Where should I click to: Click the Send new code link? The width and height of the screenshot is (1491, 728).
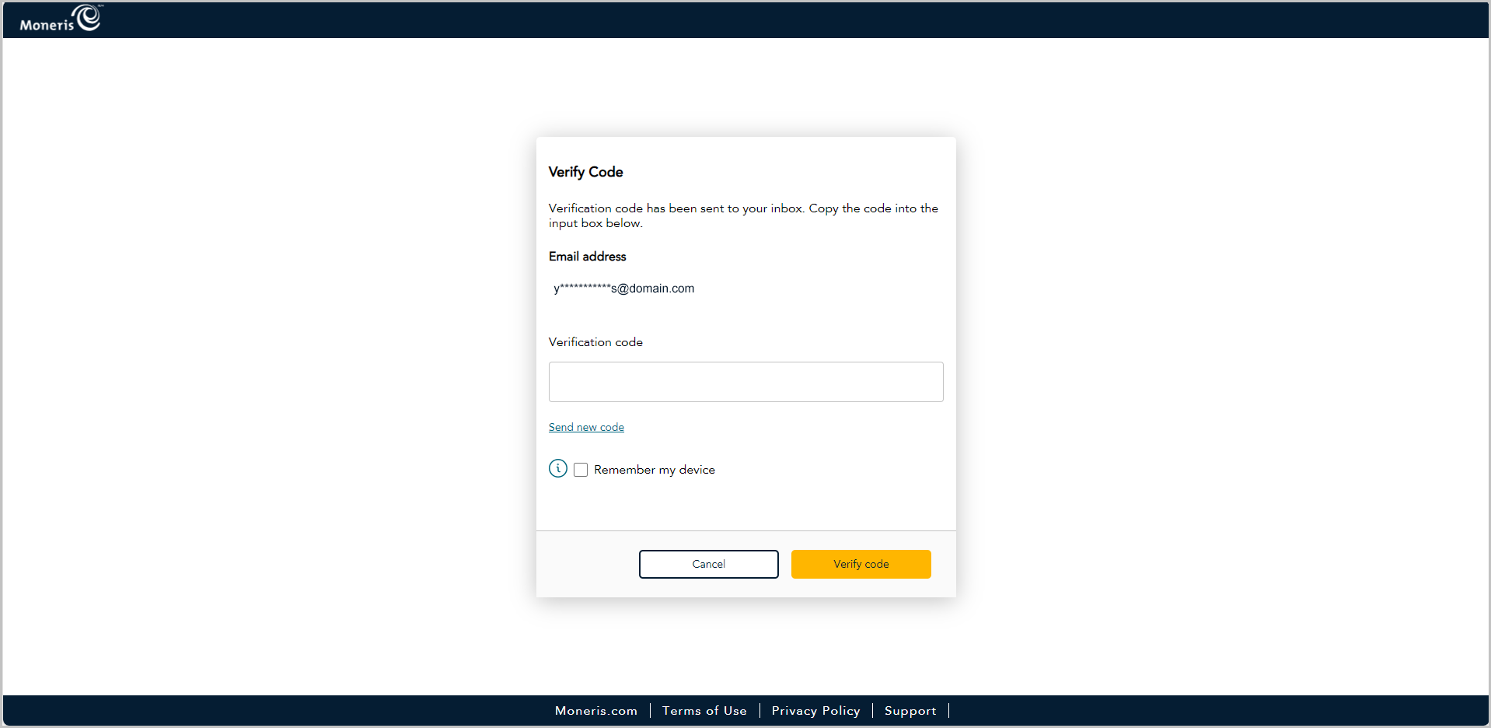tap(586, 427)
